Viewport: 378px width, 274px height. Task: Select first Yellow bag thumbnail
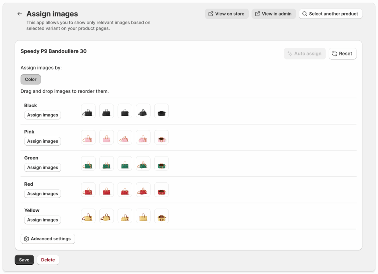pyautogui.click(x=88, y=216)
